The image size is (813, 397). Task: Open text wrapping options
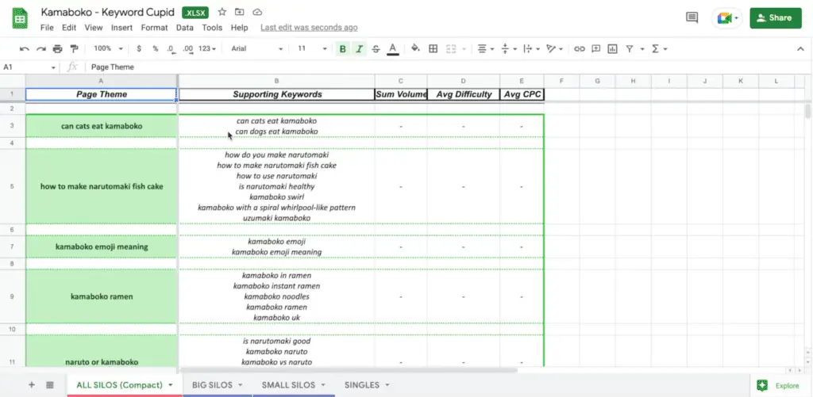pyautogui.click(x=531, y=48)
